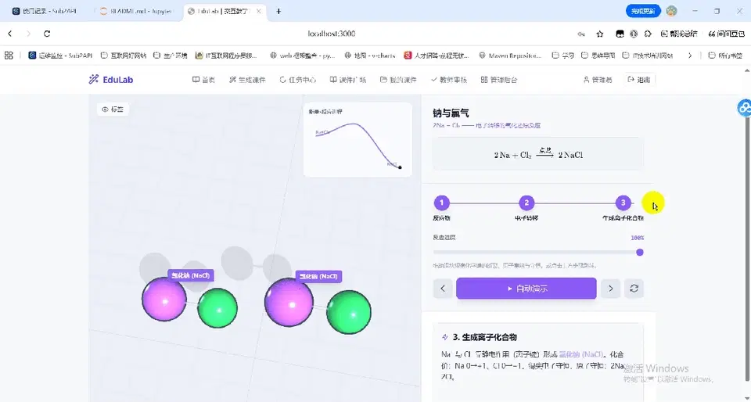Switch to the README.md Jupyter tab
Image resolution: width=751 pixels, height=402 pixels.
pos(136,11)
